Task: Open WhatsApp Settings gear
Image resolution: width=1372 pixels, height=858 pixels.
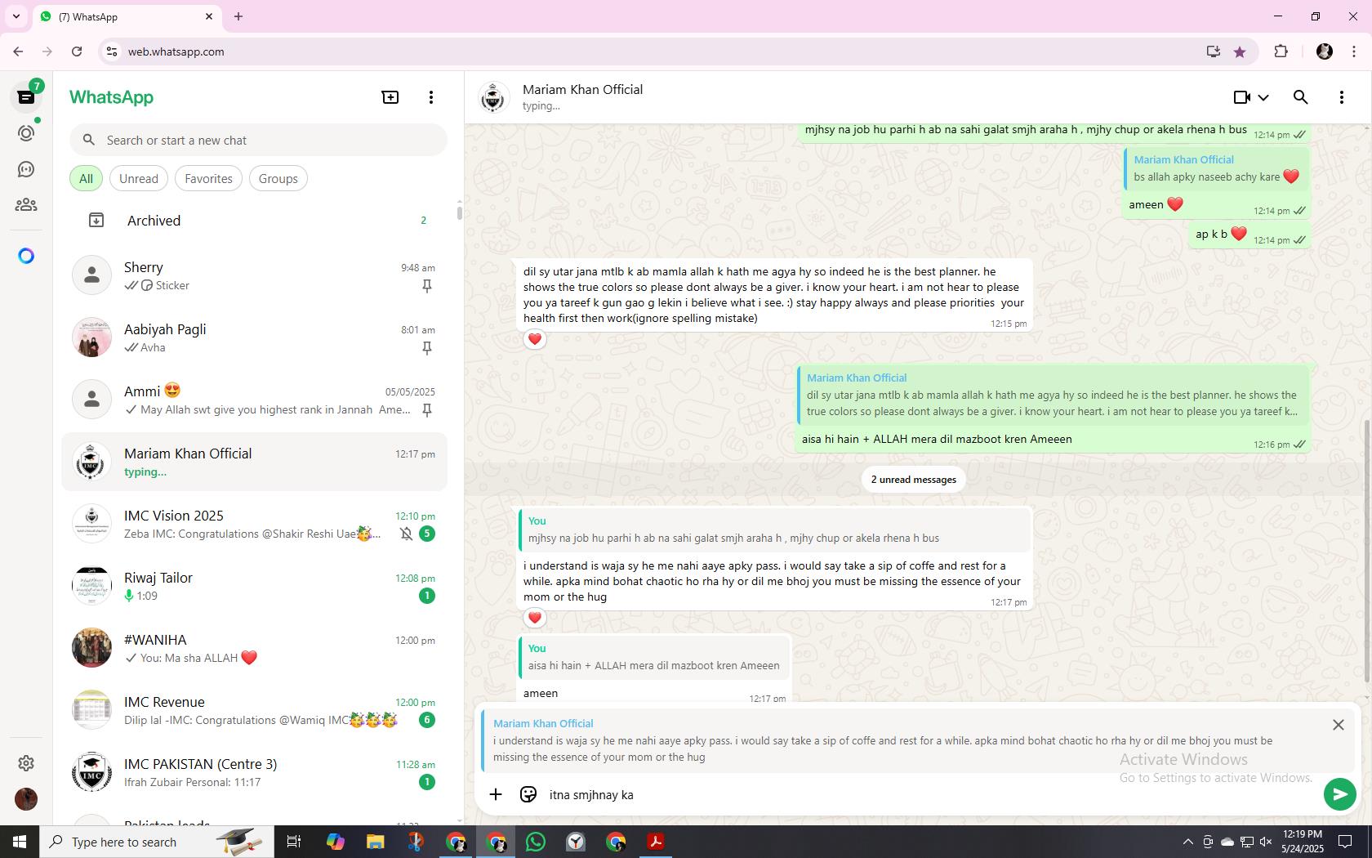Action: [x=26, y=762]
